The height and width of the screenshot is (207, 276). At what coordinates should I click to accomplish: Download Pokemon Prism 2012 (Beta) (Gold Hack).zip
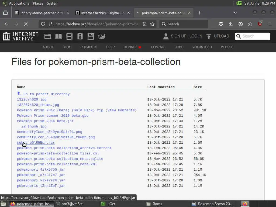[60, 110]
